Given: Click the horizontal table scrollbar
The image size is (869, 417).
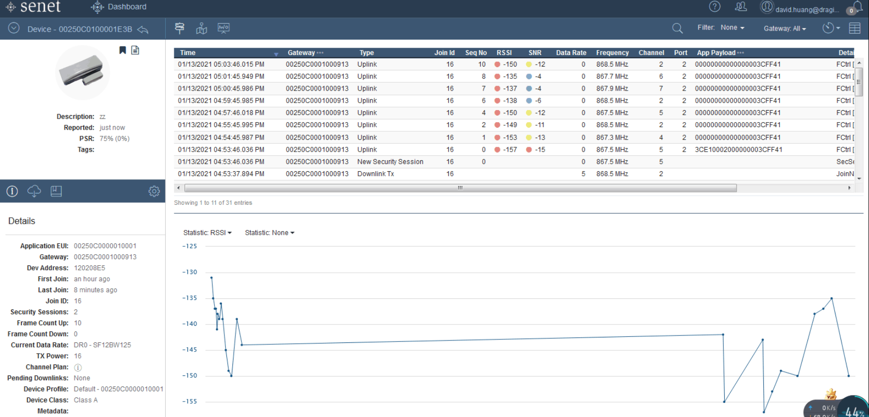Looking at the screenshot, I should tap(460, 188).
